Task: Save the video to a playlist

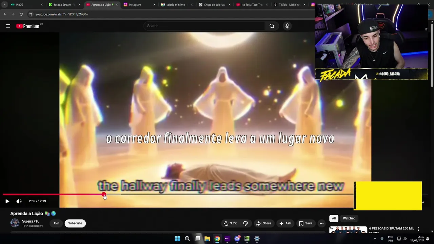Action: pyautogui.click(x=305, y=223)
